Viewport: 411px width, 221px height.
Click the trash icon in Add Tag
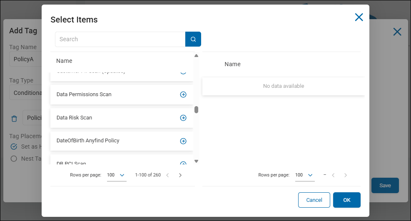(x=14, y=119)
